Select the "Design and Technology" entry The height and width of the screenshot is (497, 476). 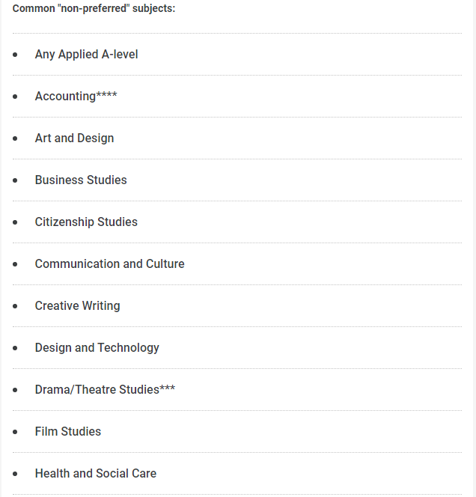click(x=97, y=348)
